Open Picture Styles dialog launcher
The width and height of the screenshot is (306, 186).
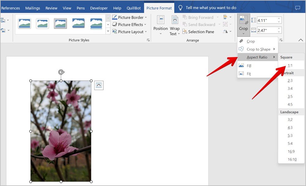pos(148,40)
